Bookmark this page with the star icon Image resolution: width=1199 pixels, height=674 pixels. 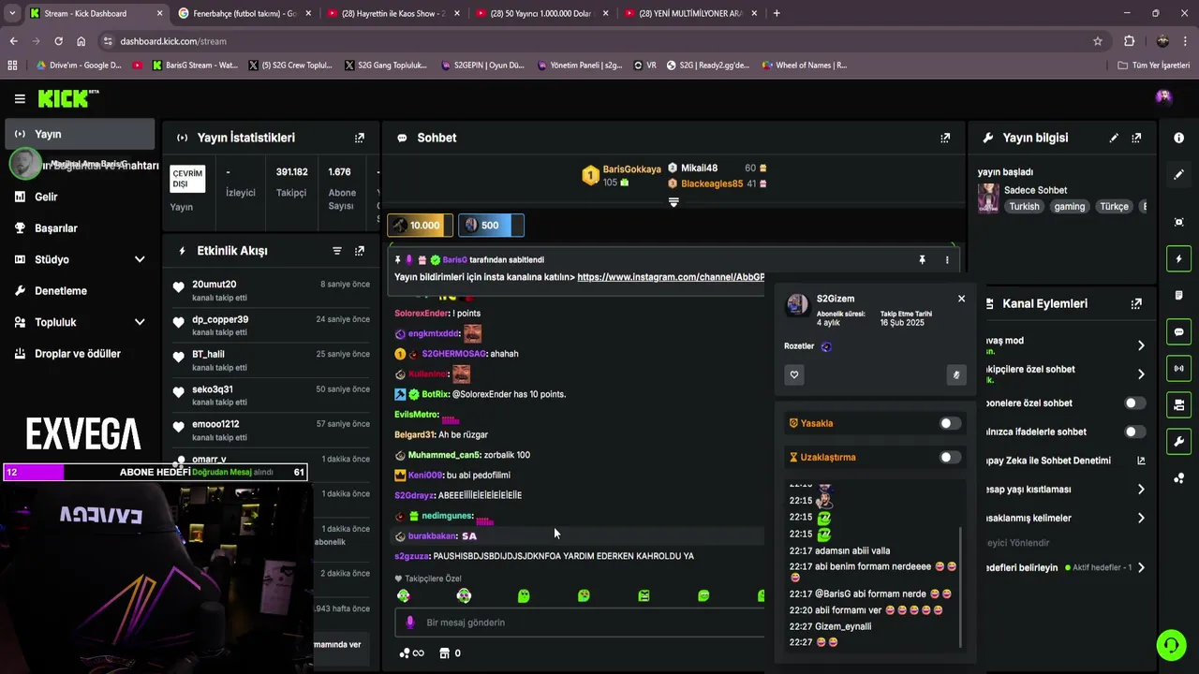(1098, 41)
